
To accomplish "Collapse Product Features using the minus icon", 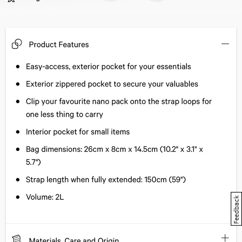I will tap(225, 44).
